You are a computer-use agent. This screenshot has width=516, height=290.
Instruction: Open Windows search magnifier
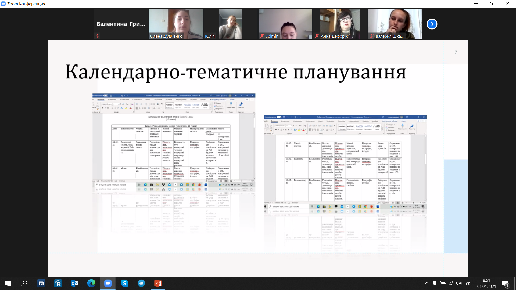pyautogui.click(x=24, y=283)
